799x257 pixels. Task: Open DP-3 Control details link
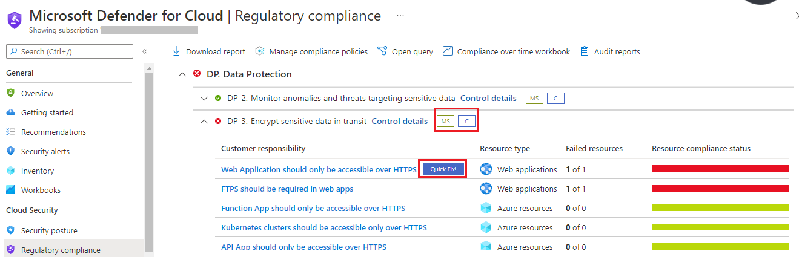(399, 121)
